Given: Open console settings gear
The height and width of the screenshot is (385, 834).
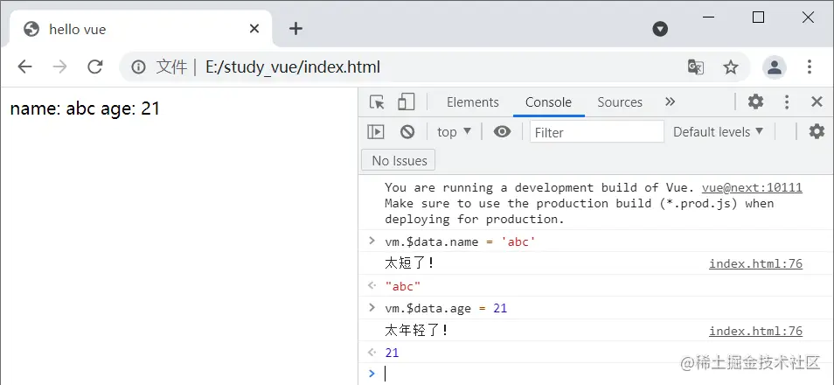Looking at the screenshot, I should (817, 131).
